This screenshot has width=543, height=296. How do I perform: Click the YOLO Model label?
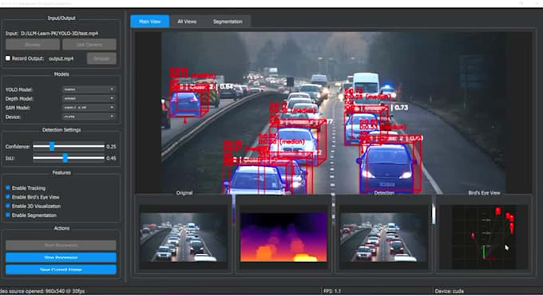point(19,89)
